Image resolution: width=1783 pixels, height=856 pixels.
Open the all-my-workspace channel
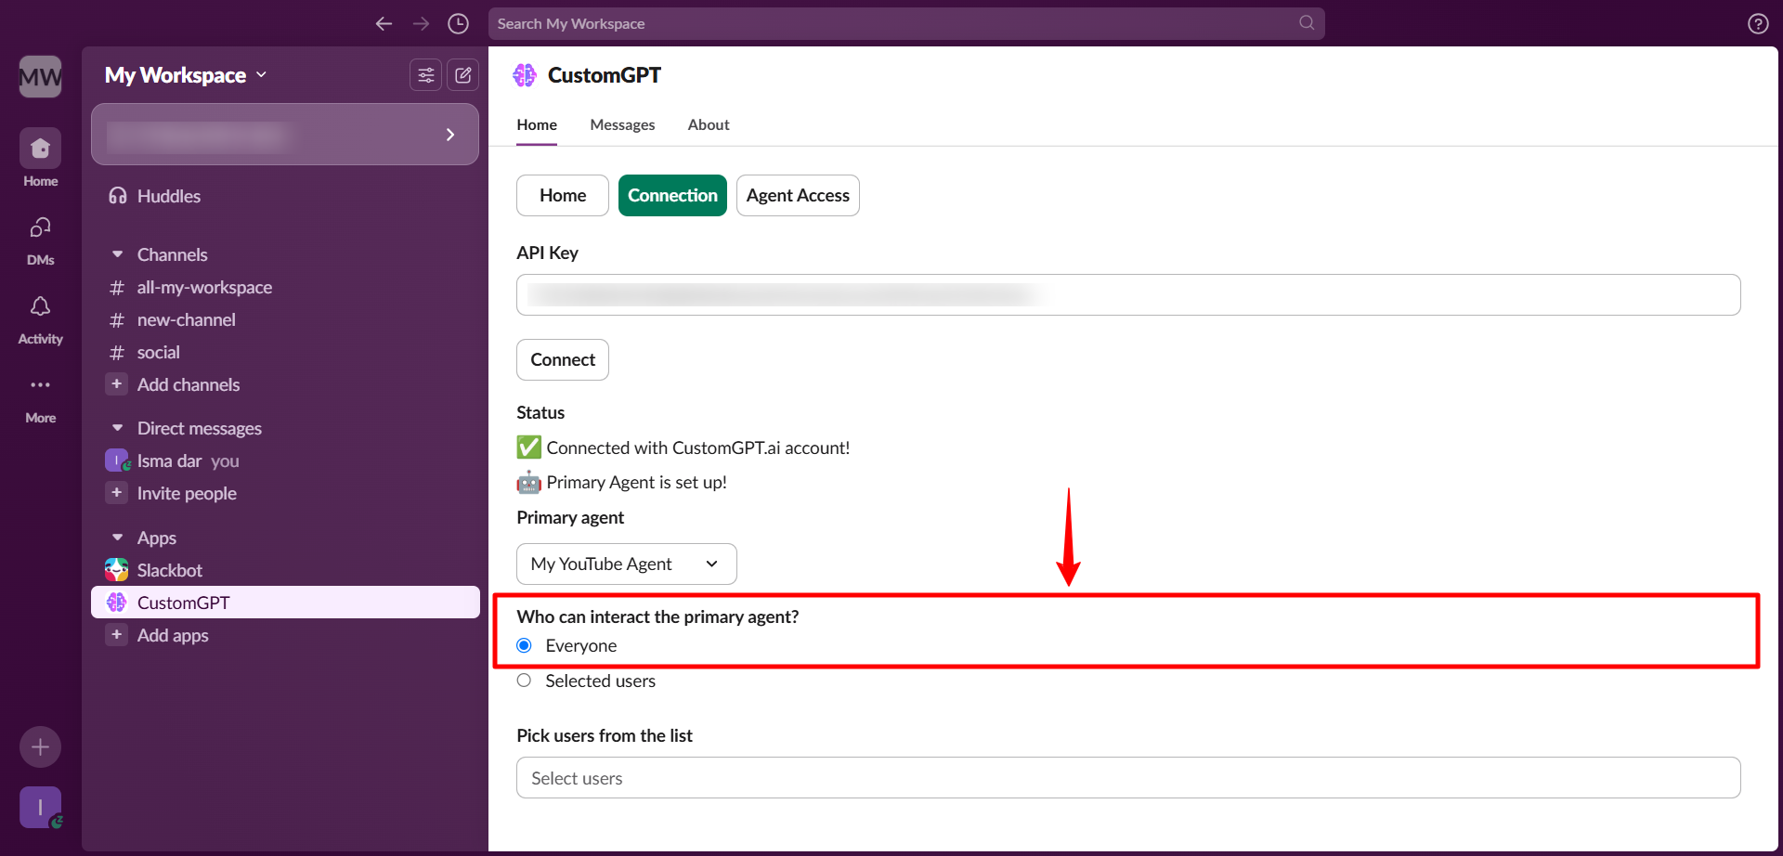pyautogui.click(x=285, y=288)
